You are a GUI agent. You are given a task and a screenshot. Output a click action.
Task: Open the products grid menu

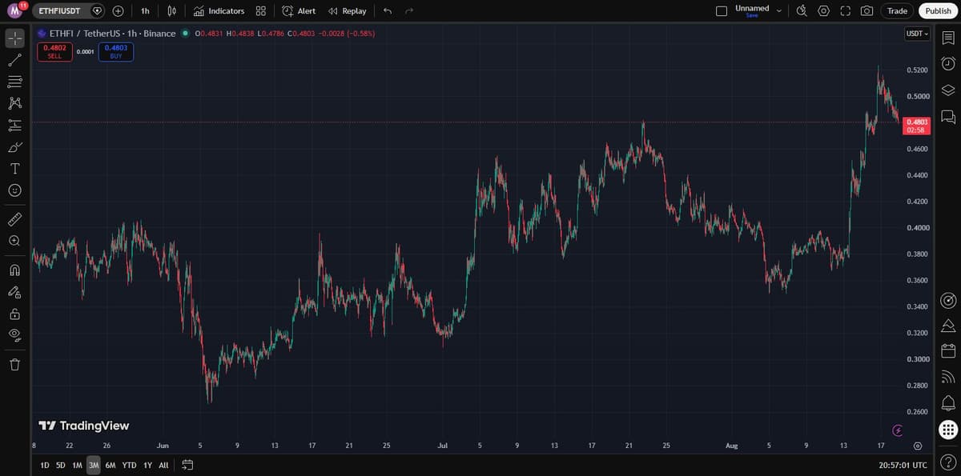coord(948,430)
